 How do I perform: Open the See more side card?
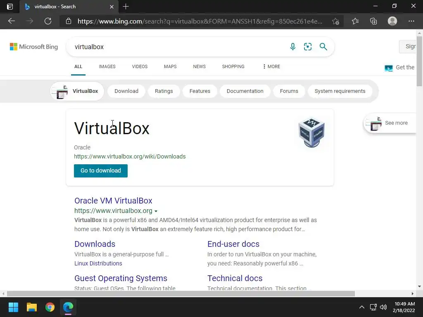tap(390, 123)
